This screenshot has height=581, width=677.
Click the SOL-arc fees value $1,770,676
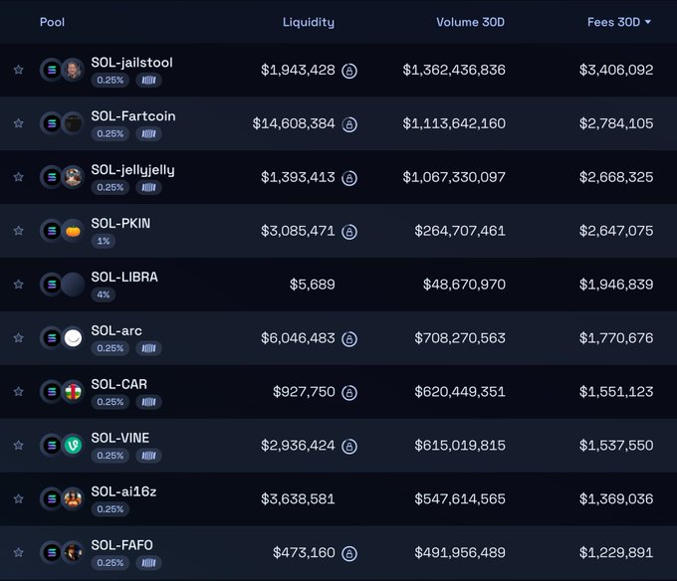616,338
